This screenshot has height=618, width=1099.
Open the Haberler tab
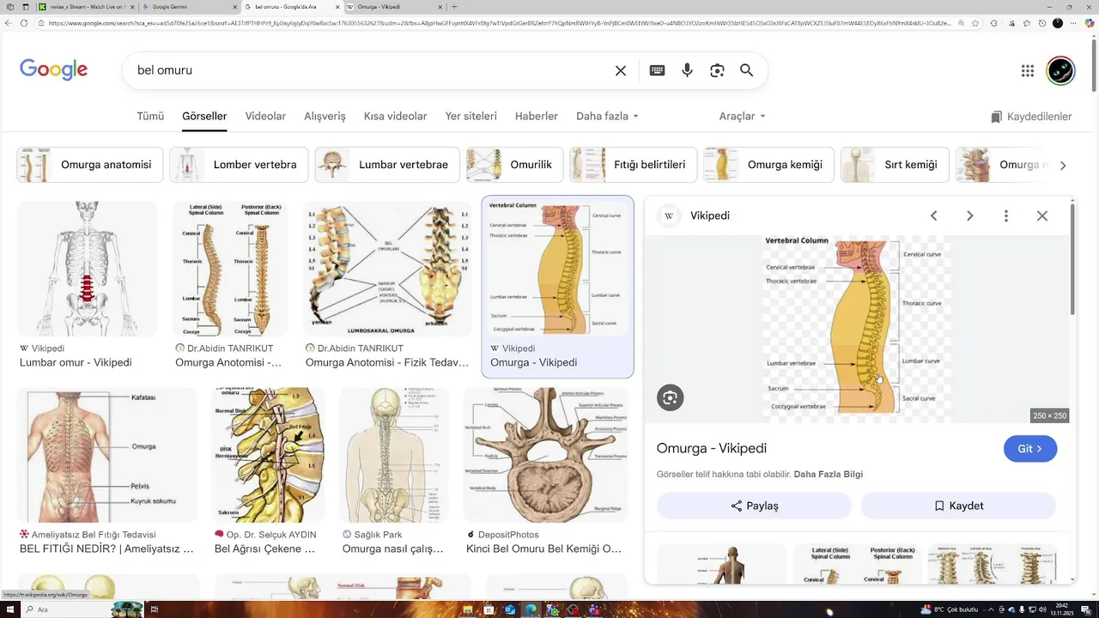point(537,116)
